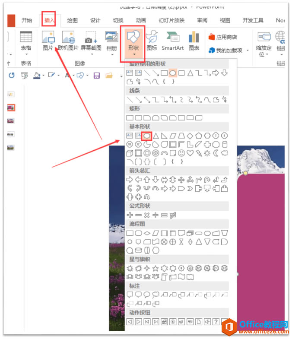The width and height of the screenshot is (292, 339).
Task: Select the diamond shape in 基本形状
Action: (x=190, y=136)
